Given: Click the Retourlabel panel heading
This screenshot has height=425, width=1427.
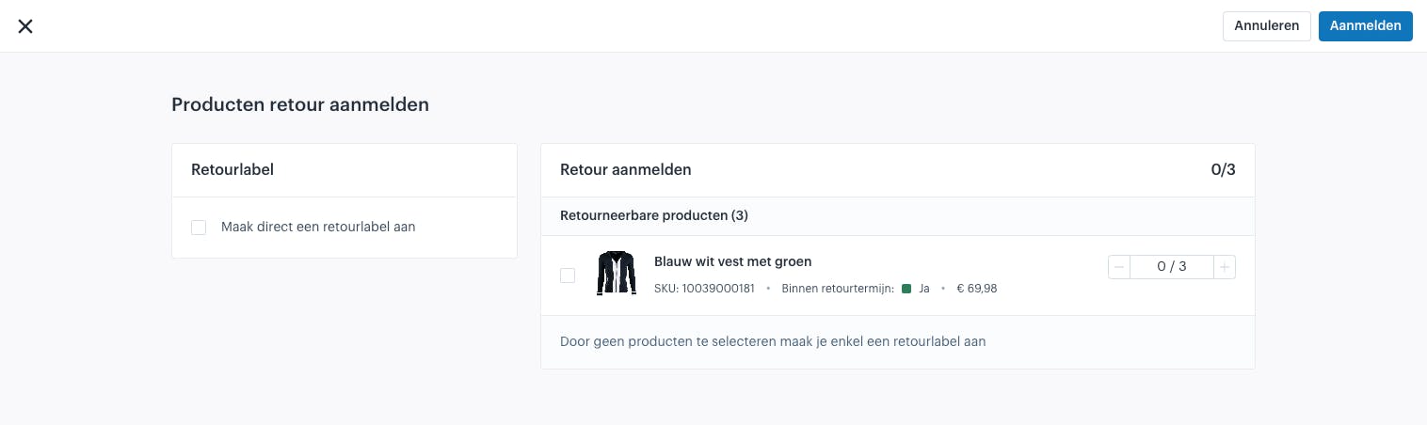Looking at the screenshot, I should [x=232, y=170].
